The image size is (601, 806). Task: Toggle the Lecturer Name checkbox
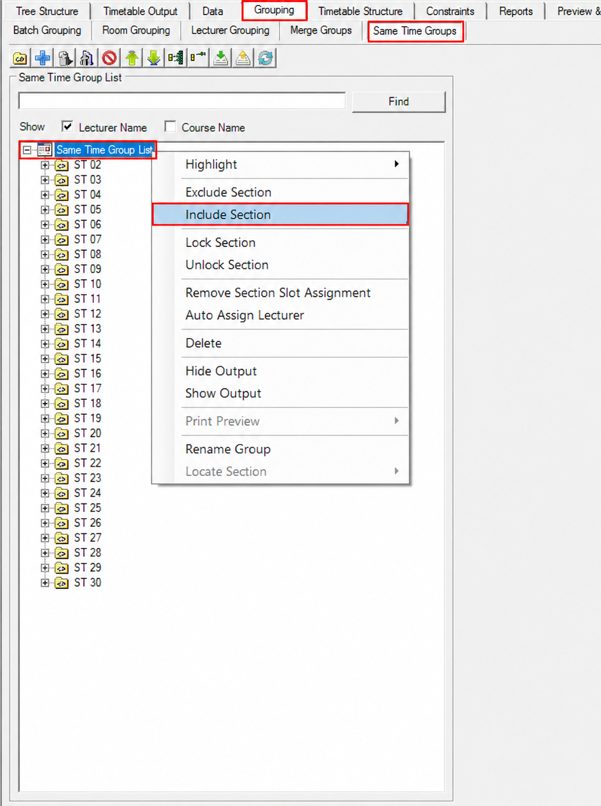67,127
